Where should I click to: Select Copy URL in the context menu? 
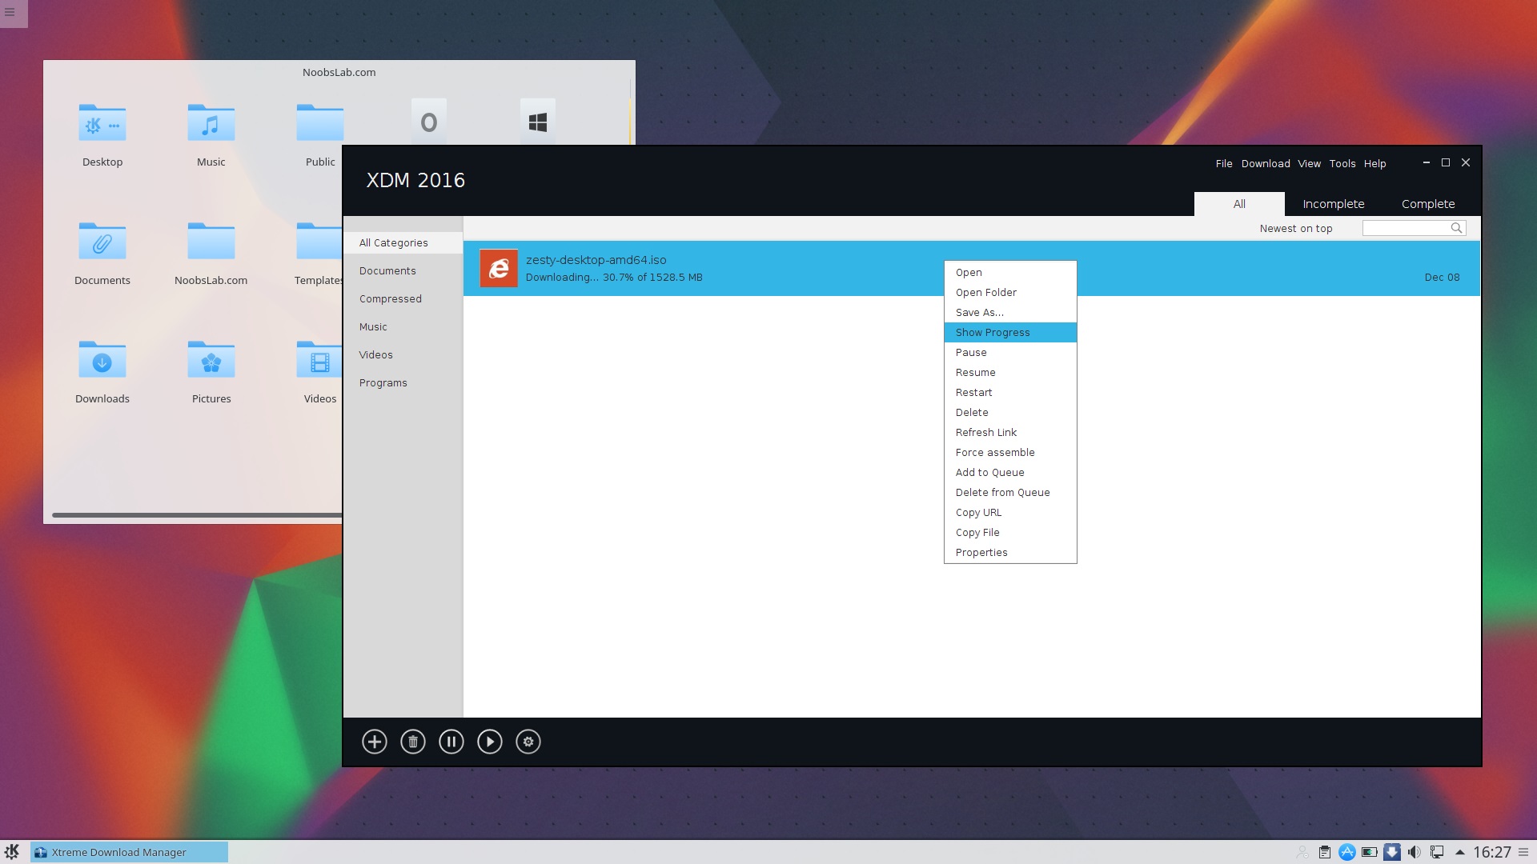click(x=1010, y=513)
